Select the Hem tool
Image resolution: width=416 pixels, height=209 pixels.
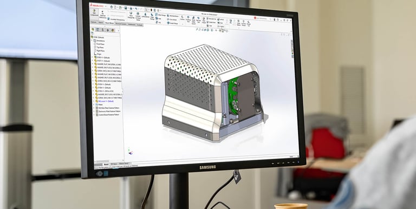158,18
